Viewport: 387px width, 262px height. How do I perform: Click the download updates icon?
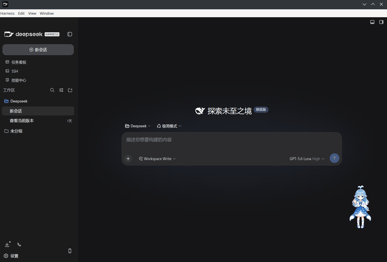coord(7,244)
